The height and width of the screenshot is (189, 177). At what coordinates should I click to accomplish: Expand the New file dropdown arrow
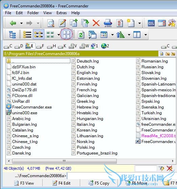[x=139, y=23]
